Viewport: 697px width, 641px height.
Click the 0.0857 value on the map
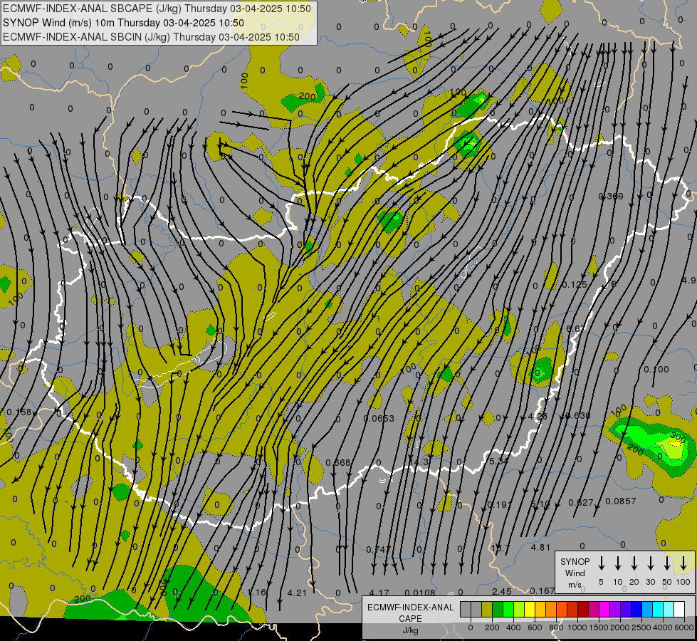pyautogui.click(x=621, y=501)
